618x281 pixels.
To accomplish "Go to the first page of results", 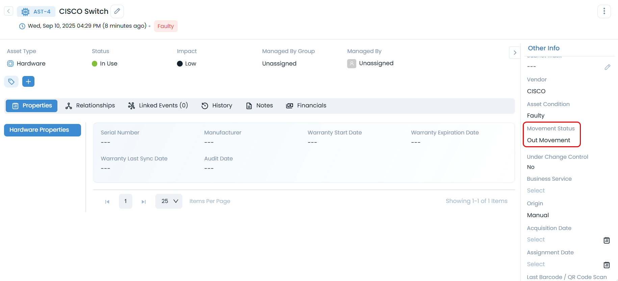I will [107, 202].
